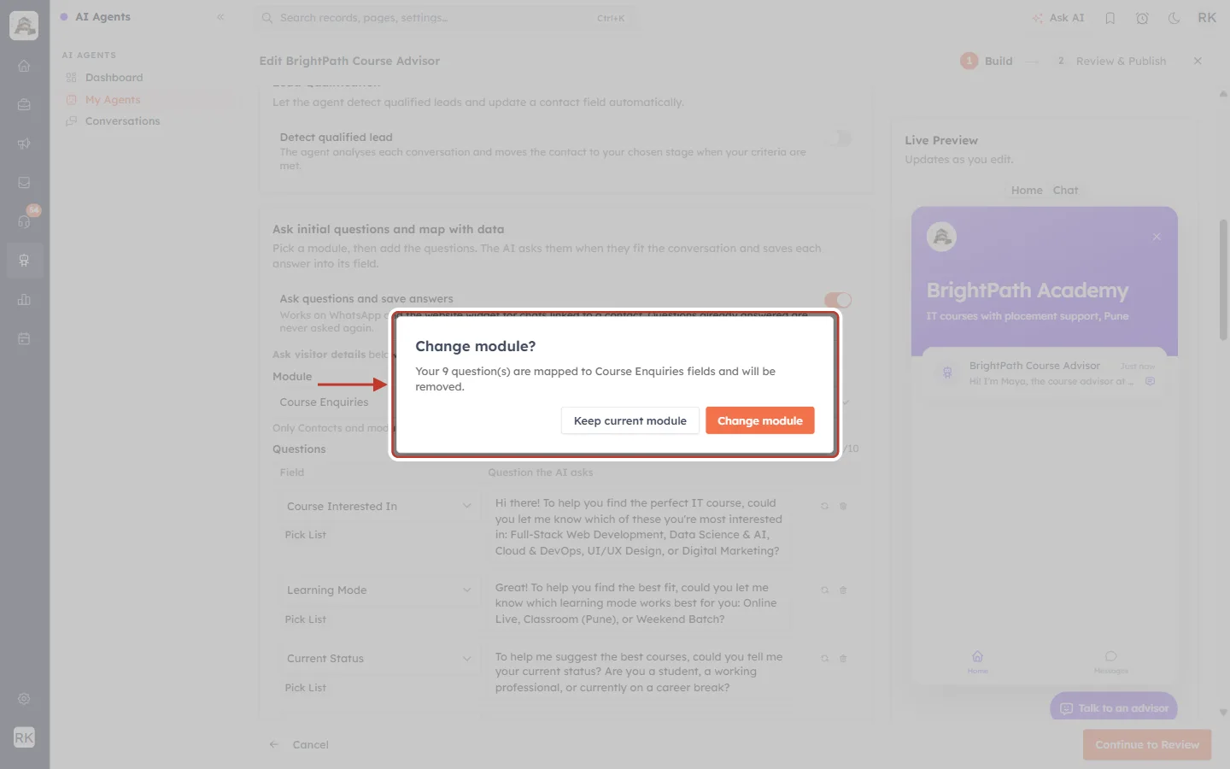The height and width of the screenshot is (769, 1230).
Task: Go to My Agents in the AI Agents menu
Action: pyautogui.click(x=112, y=99)
